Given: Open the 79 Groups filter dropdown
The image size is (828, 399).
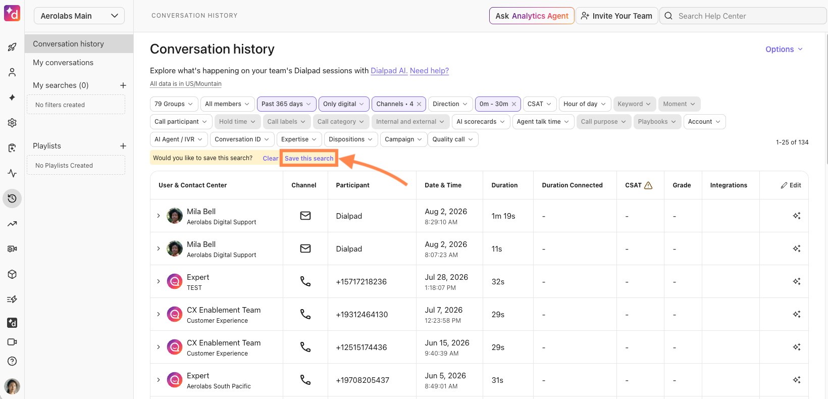Looking at the screenshot, I should click(x=174, y=104).
